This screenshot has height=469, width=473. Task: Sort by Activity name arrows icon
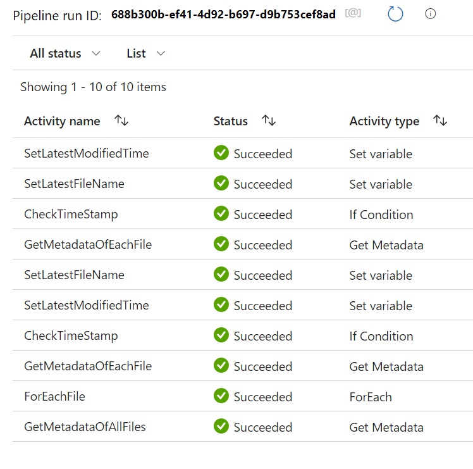coord(121,121)
